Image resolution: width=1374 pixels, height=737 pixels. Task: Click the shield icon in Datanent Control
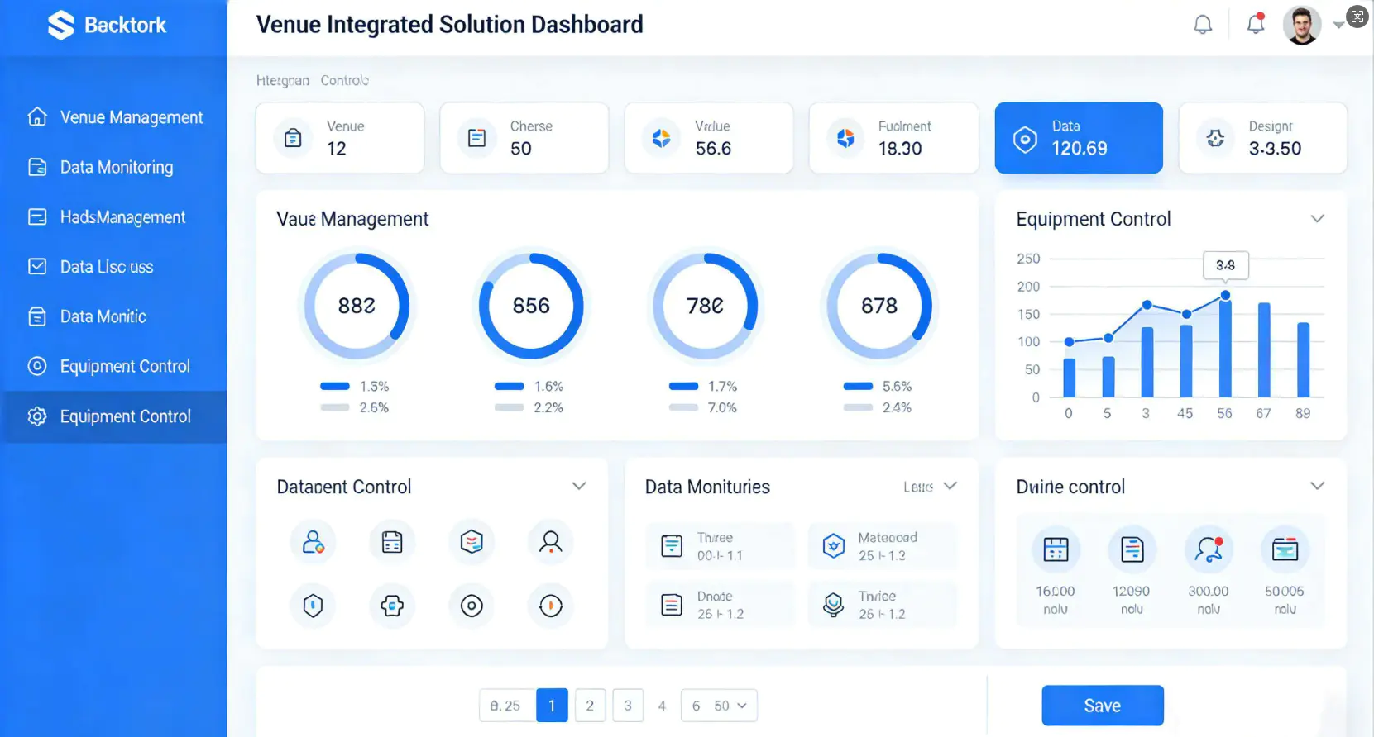pyautogui.click(x=313, y=606)
